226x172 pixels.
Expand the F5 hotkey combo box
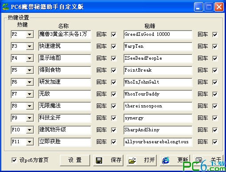(30, 70)
